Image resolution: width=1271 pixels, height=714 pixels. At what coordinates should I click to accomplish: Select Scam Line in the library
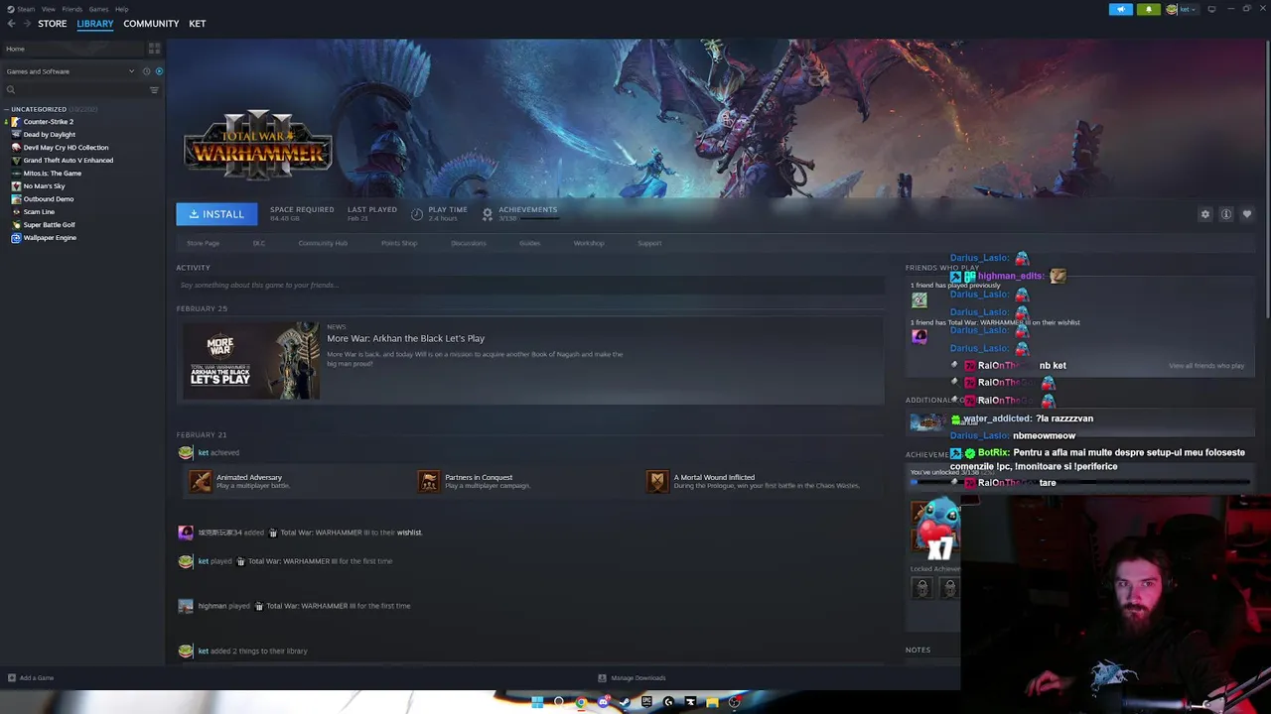click(39, 212)
